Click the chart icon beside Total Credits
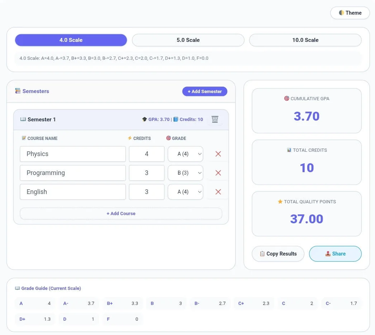The height and width of the screenshot is (335, 375). tap(290, 150)
